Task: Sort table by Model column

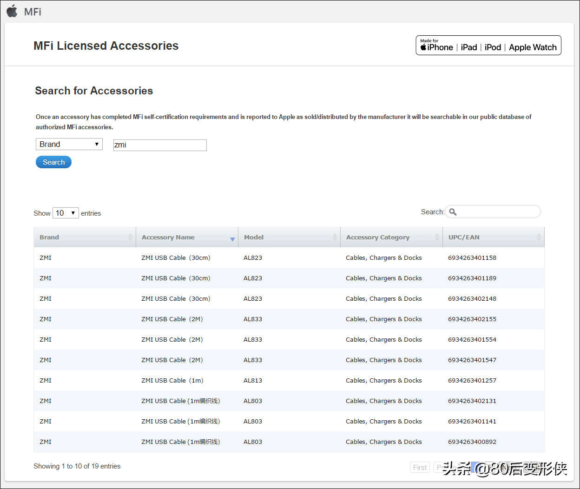Action: [x=289, y=237]
